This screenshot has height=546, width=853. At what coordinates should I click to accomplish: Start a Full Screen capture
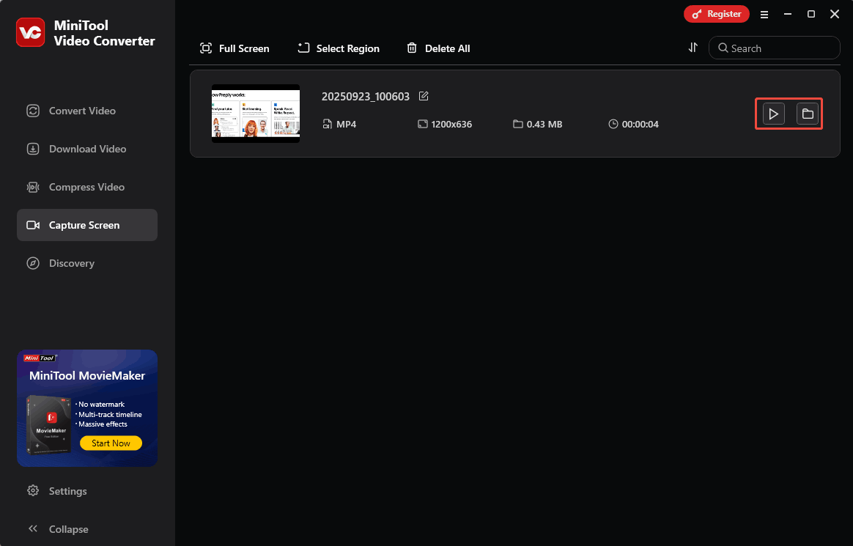point(235,48)
